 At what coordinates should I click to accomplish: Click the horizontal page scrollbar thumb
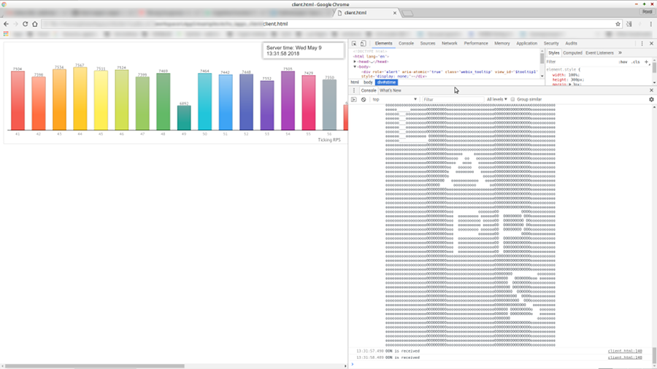(x=94, y=366)
